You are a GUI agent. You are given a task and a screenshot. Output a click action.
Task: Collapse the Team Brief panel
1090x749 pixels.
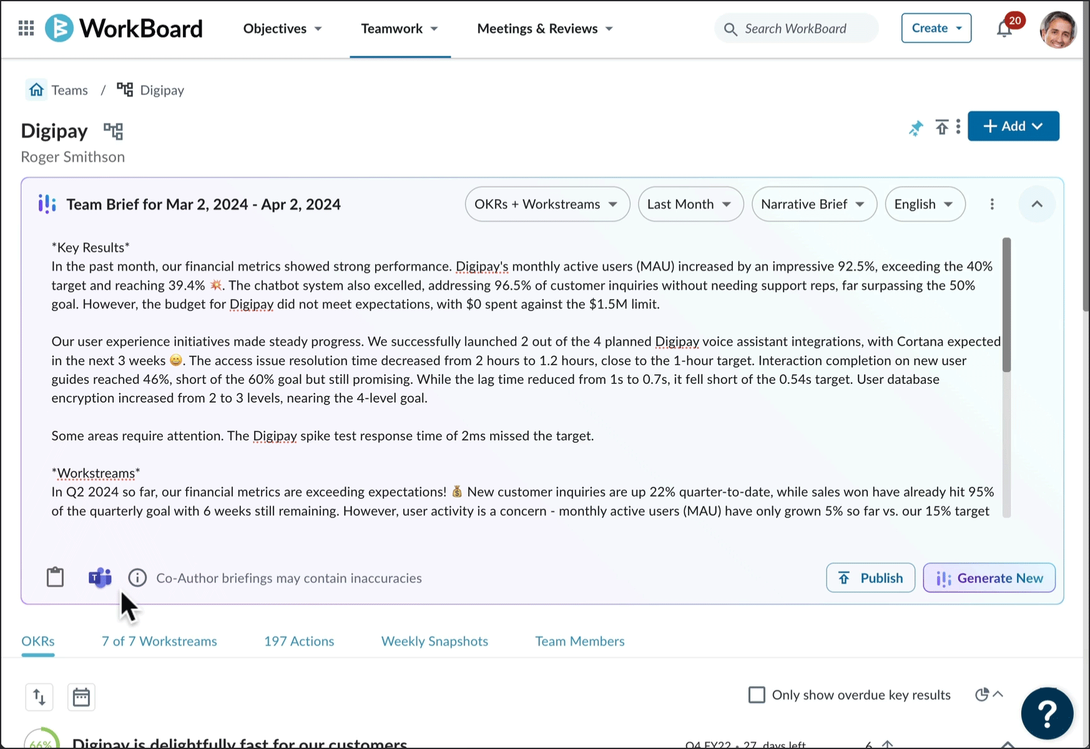pos(1037,204)
